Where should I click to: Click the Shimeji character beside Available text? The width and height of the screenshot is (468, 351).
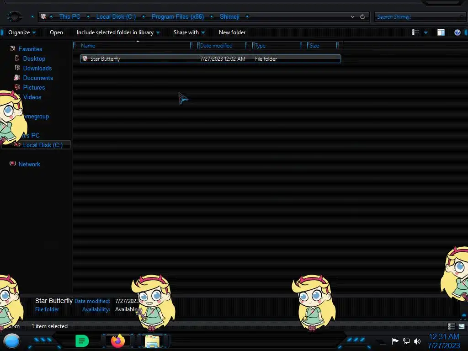click(x=153, y=303)
